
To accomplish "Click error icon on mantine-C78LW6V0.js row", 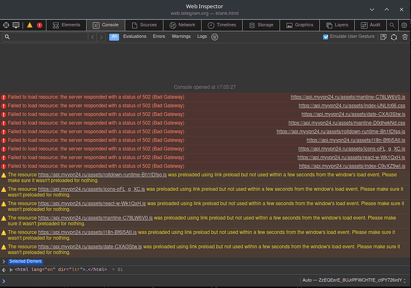I will [4, 97].
